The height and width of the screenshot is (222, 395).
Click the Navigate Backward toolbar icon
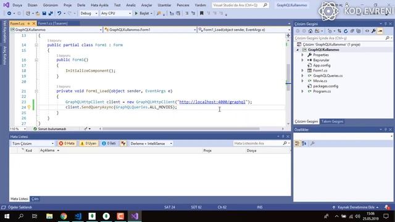9,14
